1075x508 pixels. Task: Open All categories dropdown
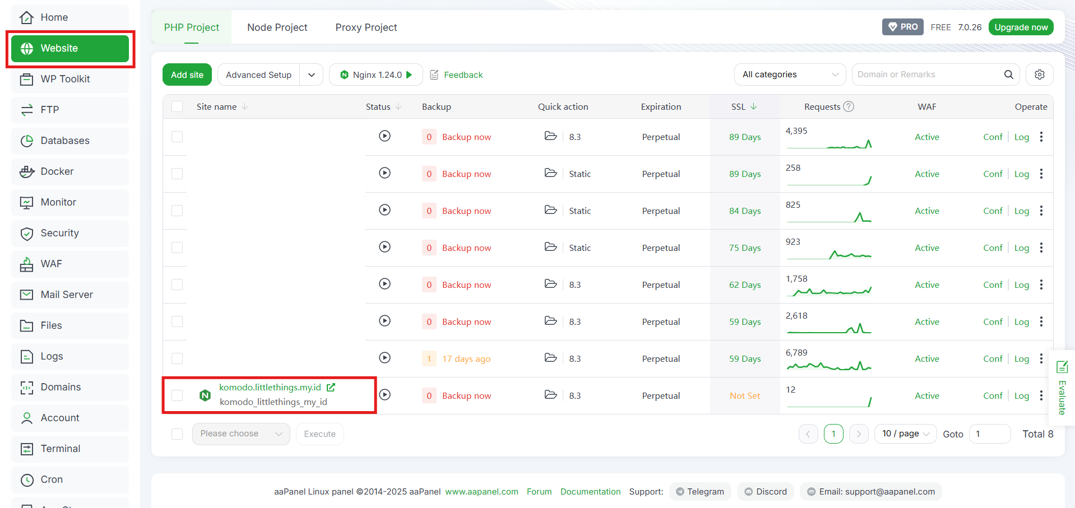pyautogui.click(x=790, y=74)
